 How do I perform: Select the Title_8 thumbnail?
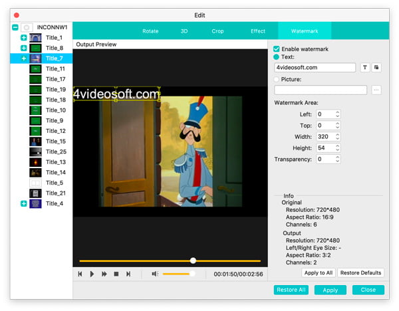pyautogui.click(x=35, y=48)
